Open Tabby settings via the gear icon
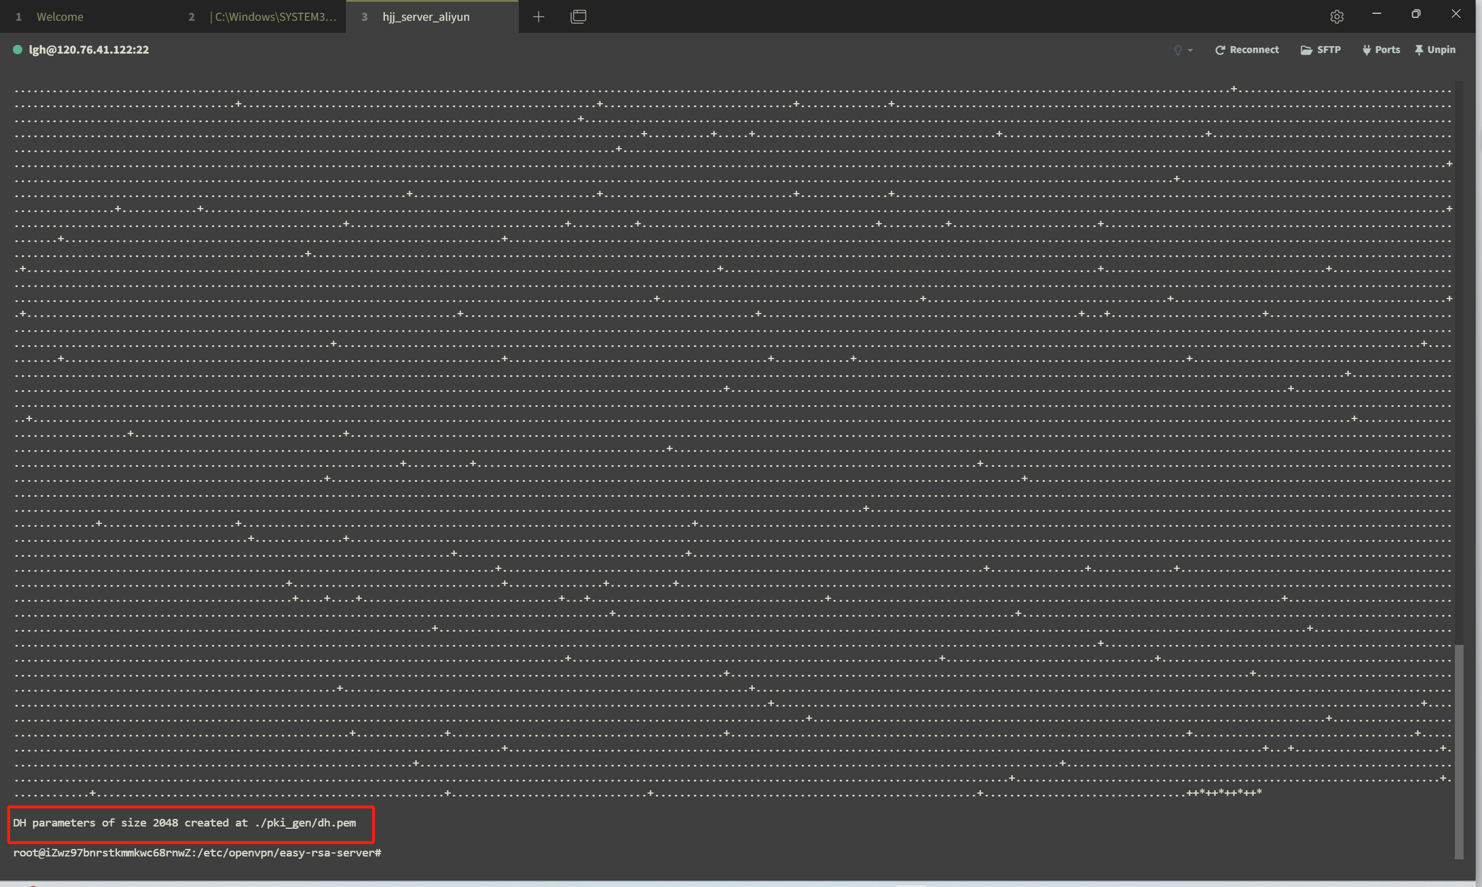The image size is (1482, 887). (x=1337, y=17)
